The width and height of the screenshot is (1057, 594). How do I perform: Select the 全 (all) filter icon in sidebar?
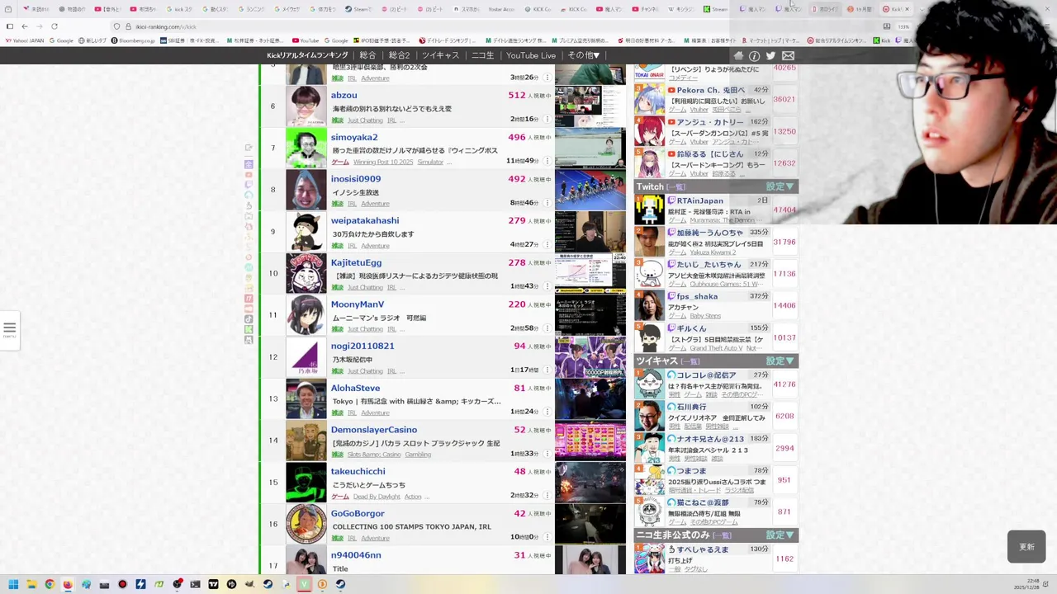[249, 164]
